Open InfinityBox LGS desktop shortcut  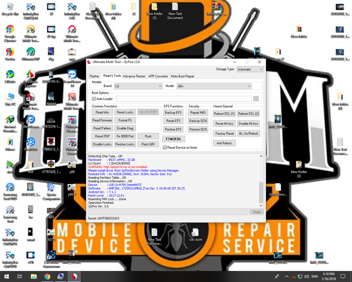tap(72, 11)
